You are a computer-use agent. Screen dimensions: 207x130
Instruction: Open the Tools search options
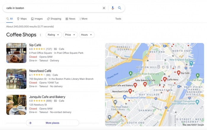118,19
